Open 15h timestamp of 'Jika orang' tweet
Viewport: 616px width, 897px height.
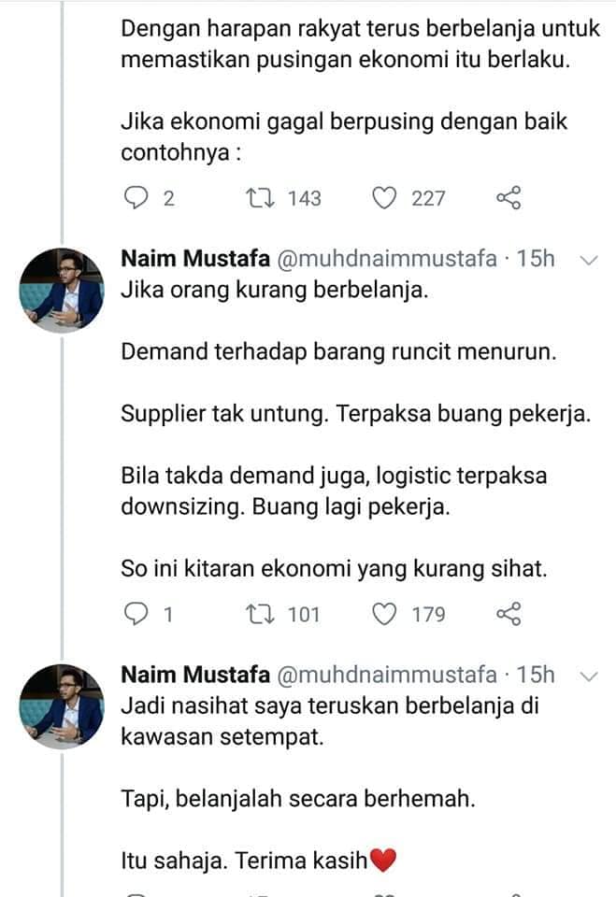click(536, 259)
